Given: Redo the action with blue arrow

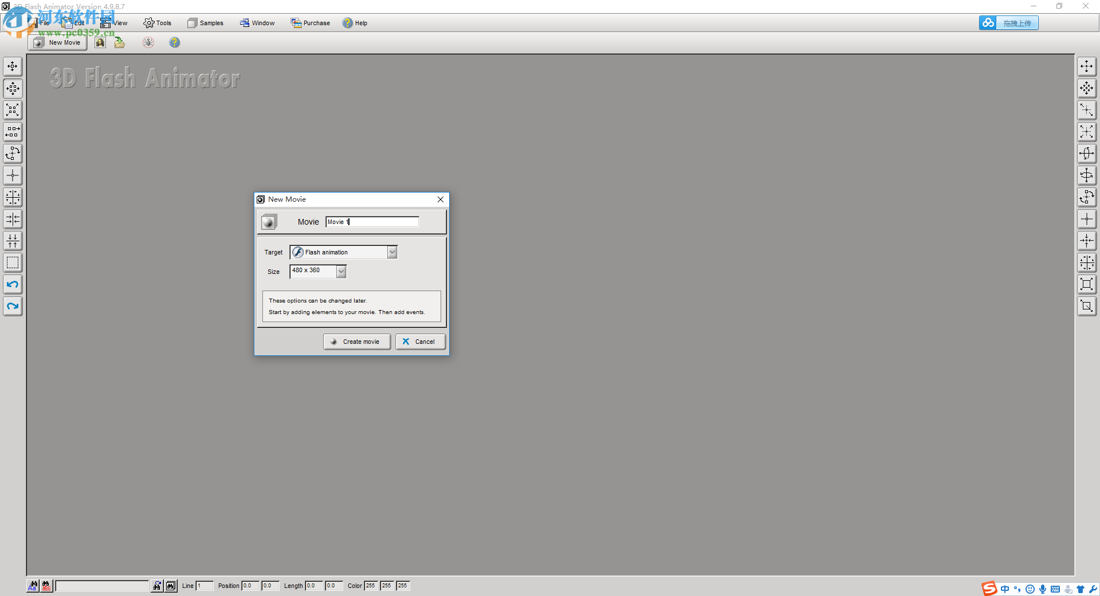Looking at the screenshot, I should (x=13, y=306).
